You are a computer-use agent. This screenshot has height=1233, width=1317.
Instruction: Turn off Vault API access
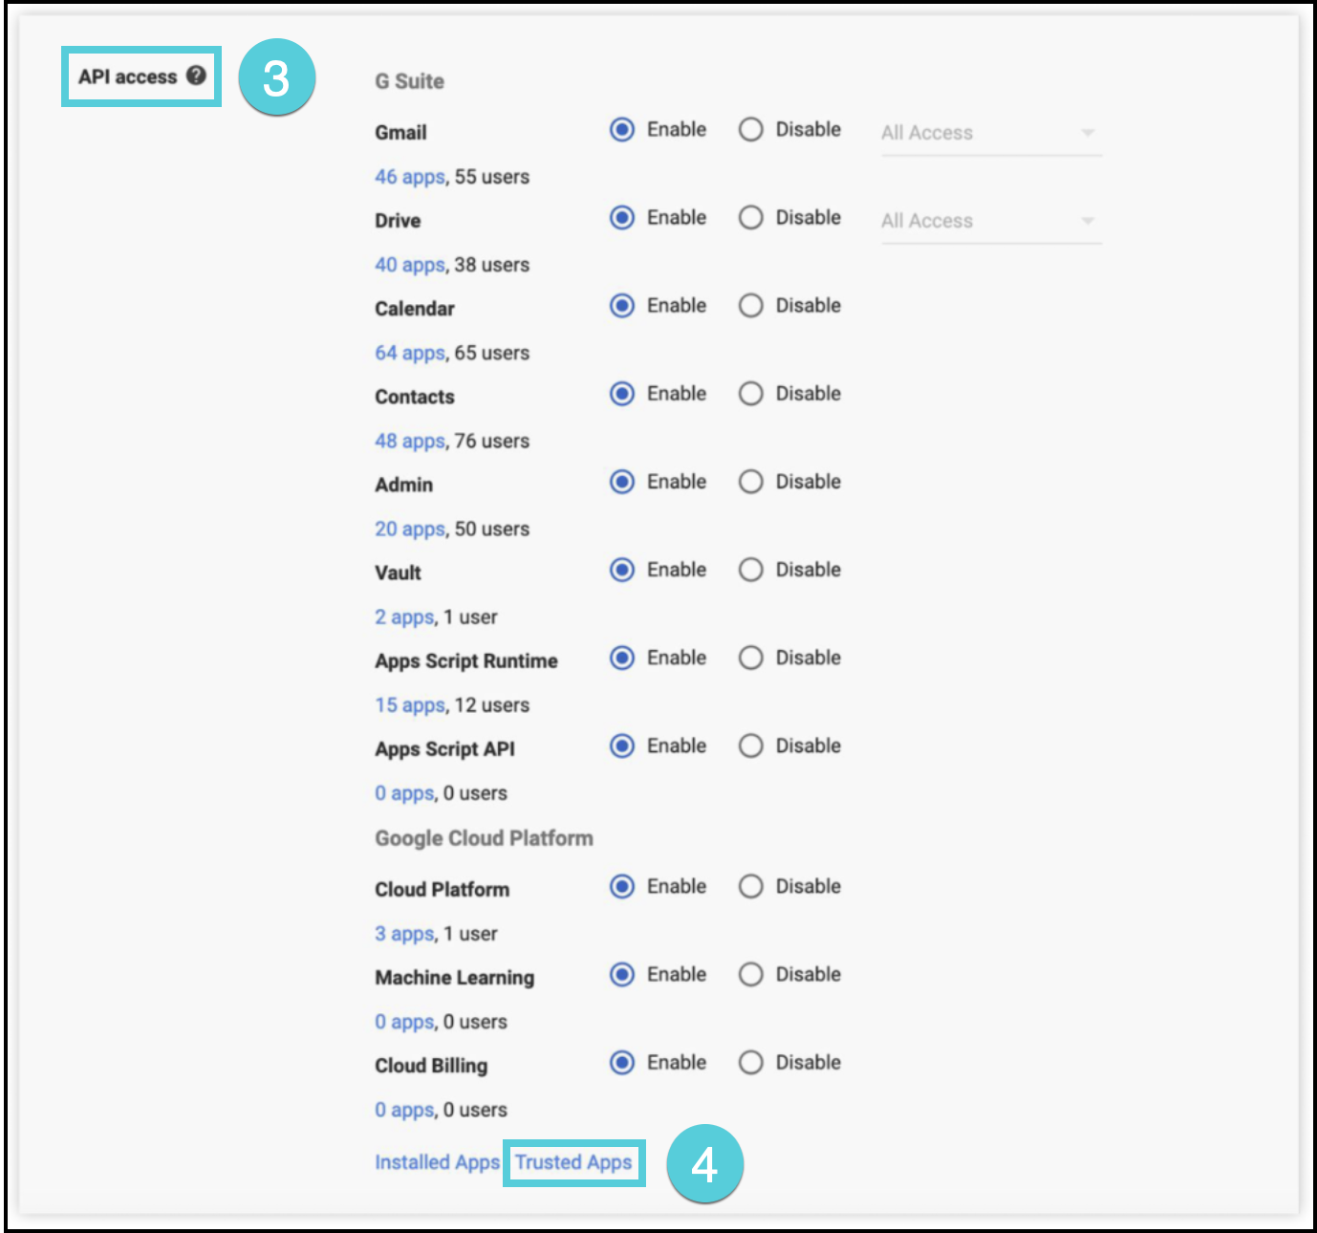click(x=751, y=570)
